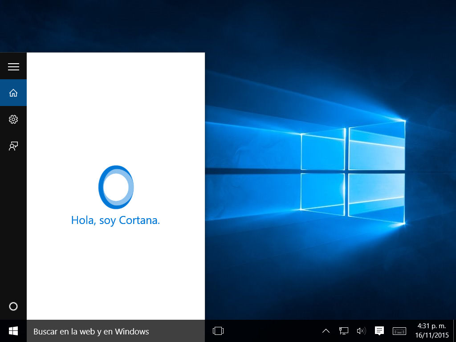
Task: Open the network status tray icon
Action: 343,331
